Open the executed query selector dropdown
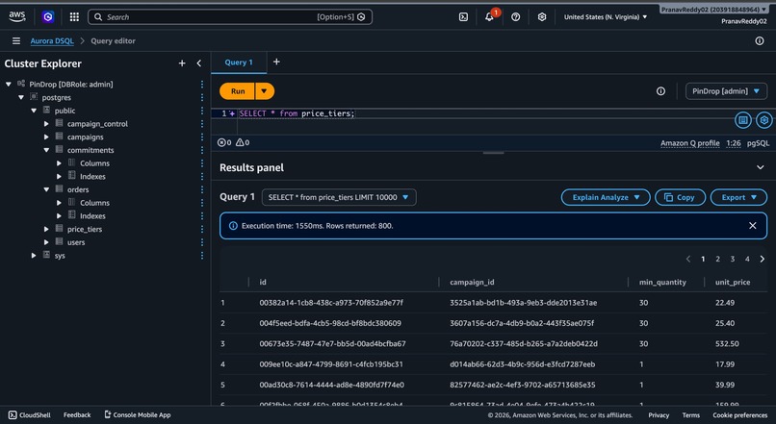 (x=339, y=197)
